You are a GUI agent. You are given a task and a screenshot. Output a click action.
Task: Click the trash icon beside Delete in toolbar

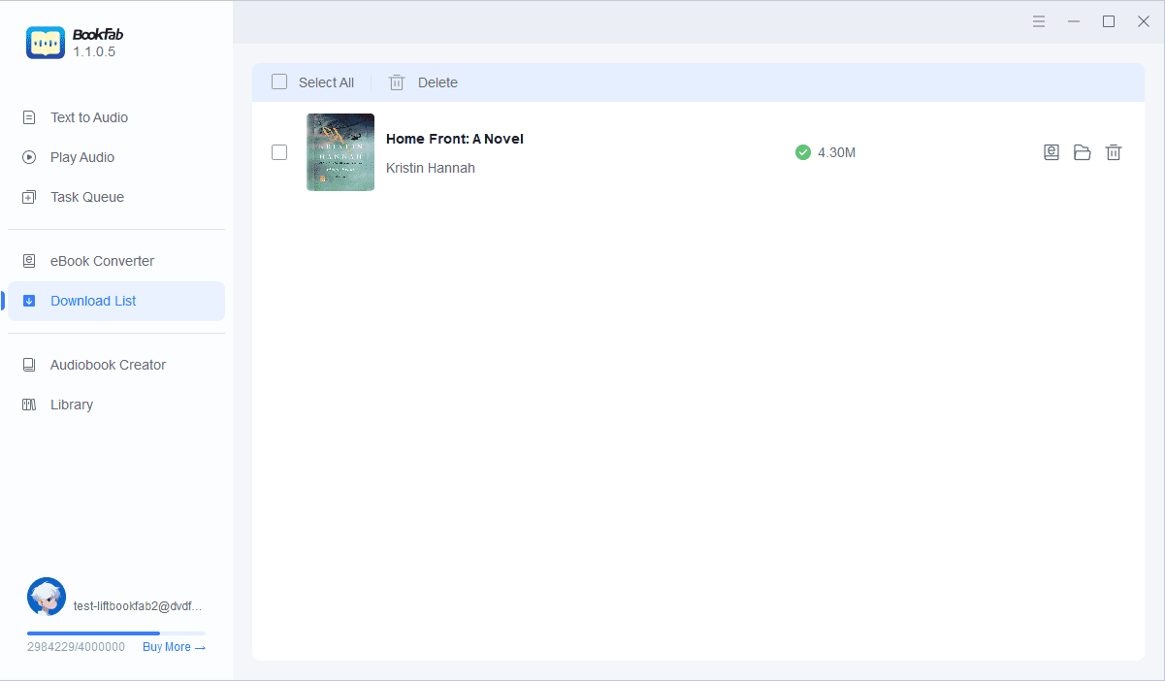397,82
